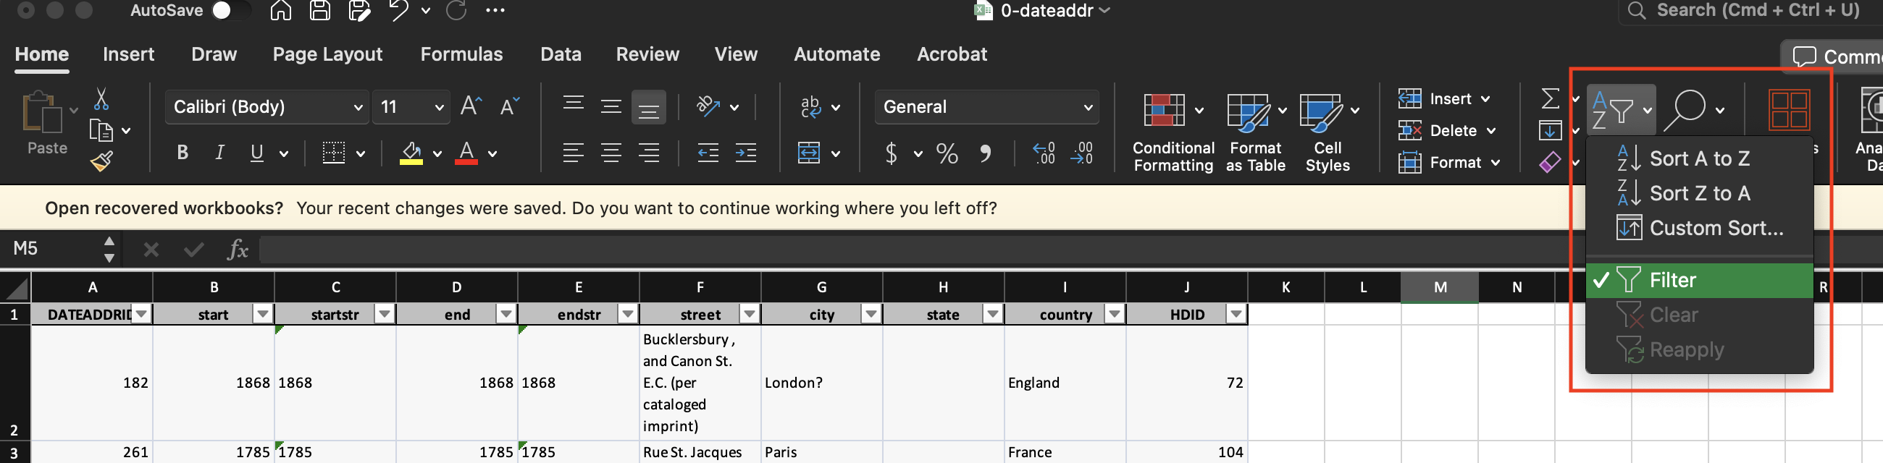Click the Format Painter brush icon
This screenshot has height=463, width=1883.
[101, 161]
